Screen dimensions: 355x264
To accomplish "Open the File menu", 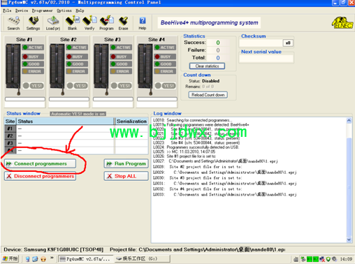I will [7, 10].
